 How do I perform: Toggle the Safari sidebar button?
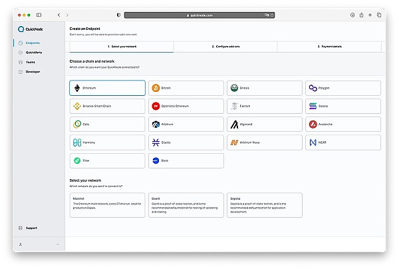tap(39, 15)
